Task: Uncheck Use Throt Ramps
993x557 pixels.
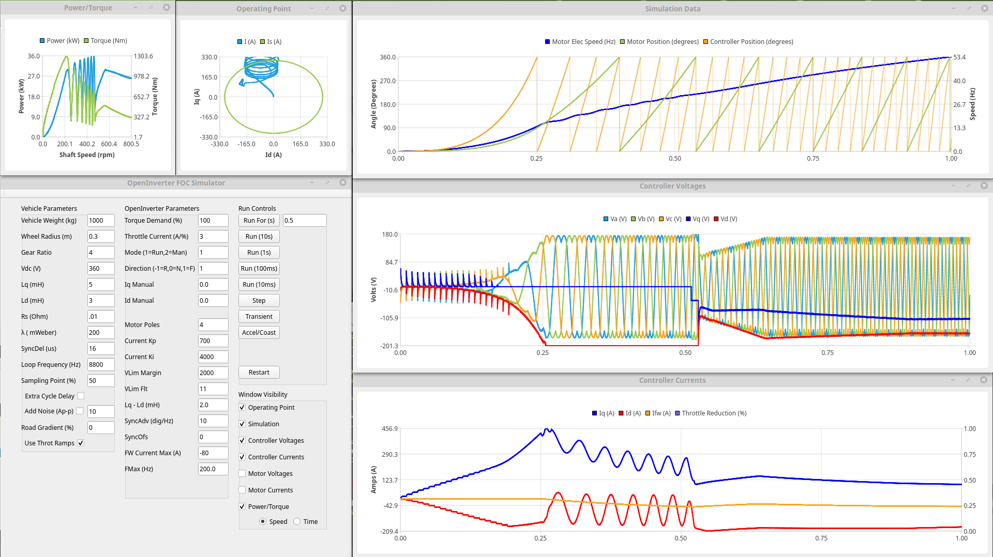Action: pyautogui.click(x=81, y=443)
